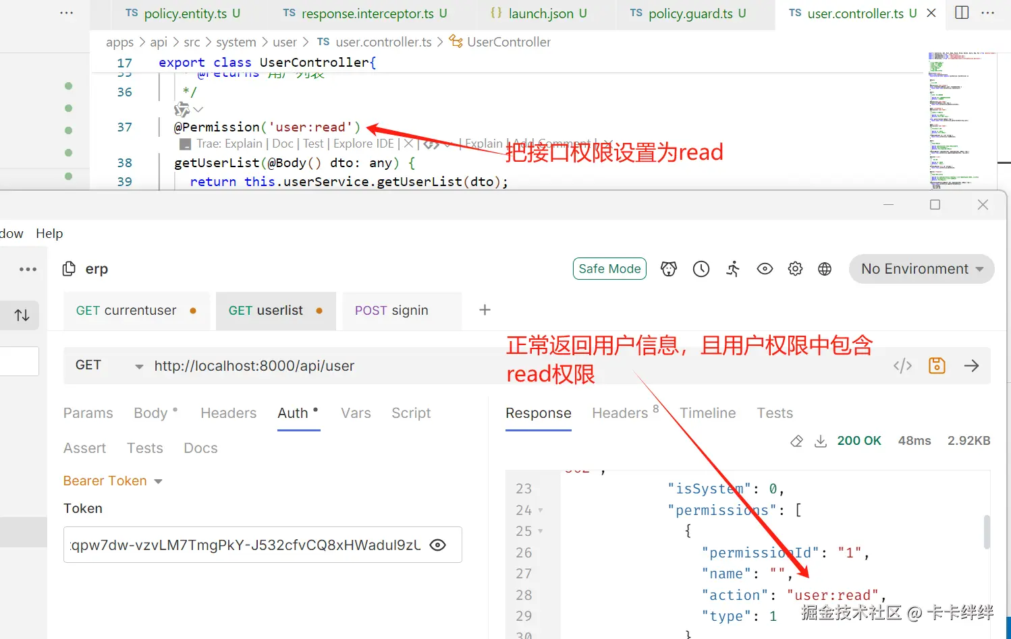Clear the response with eraser icon
The height and width of the screenshot is (639, 1011).
796,441
